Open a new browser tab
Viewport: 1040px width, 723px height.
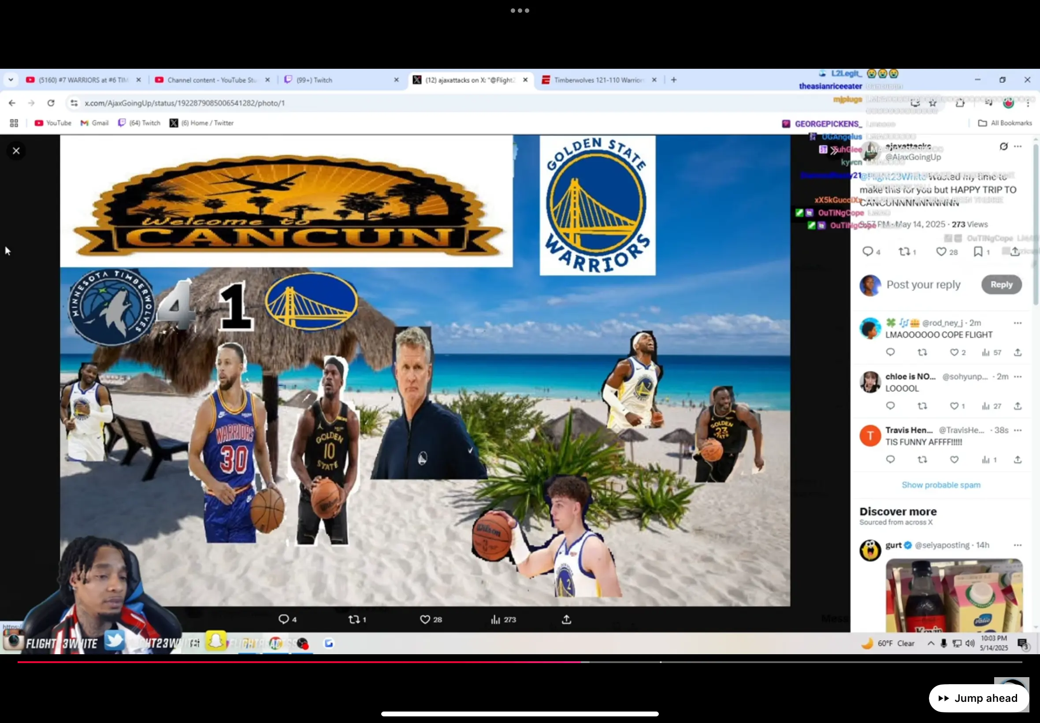pos(674,80)
